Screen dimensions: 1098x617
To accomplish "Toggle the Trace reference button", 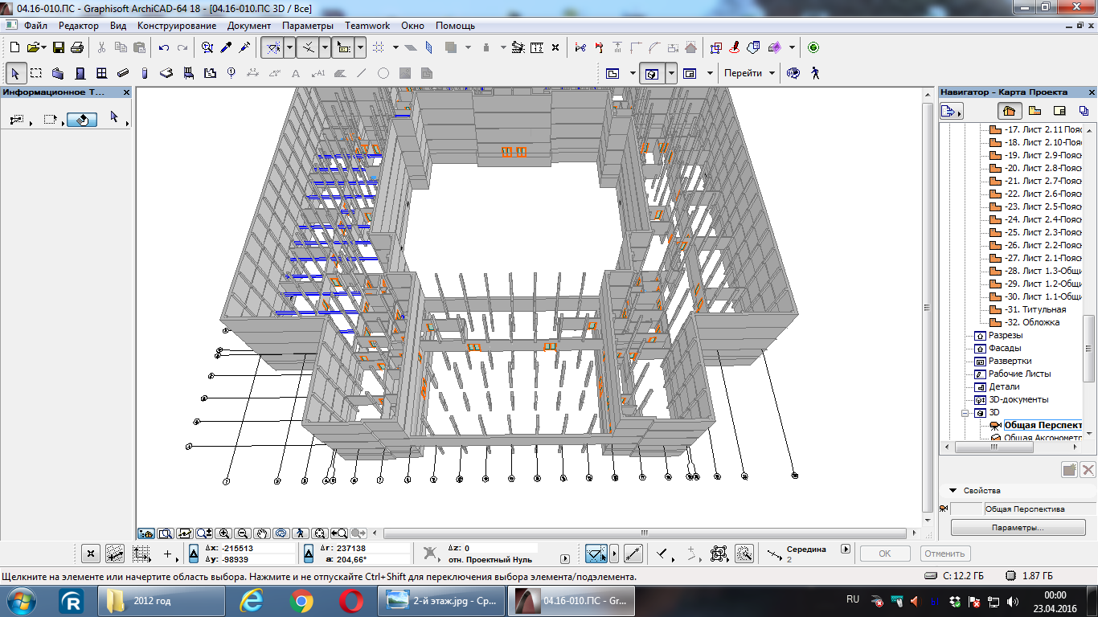I will pos(344,47).
